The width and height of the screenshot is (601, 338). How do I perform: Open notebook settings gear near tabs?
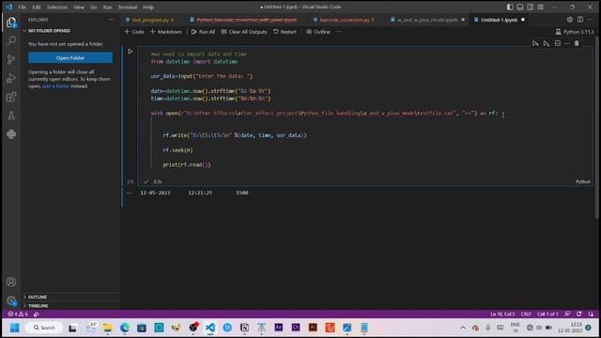(x=570, y=20)
